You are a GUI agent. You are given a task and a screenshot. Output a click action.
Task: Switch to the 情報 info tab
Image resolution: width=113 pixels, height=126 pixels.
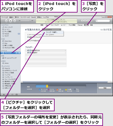[91, 25]
